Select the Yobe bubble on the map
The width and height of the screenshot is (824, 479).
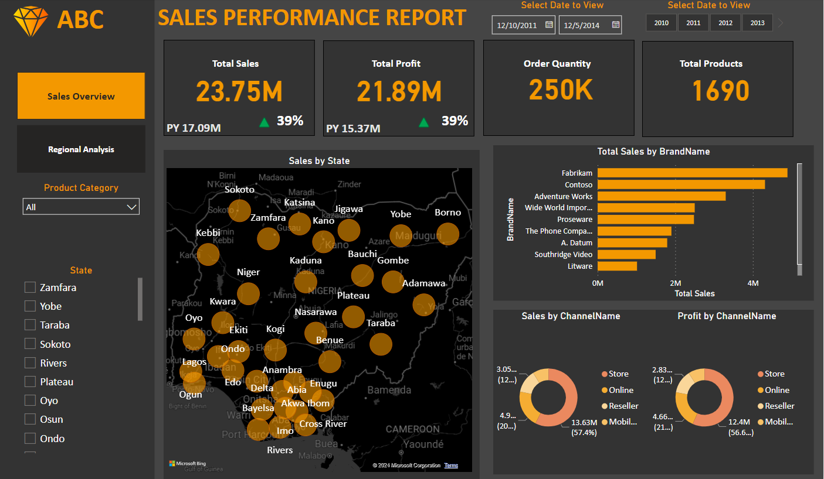click(401, 235)
